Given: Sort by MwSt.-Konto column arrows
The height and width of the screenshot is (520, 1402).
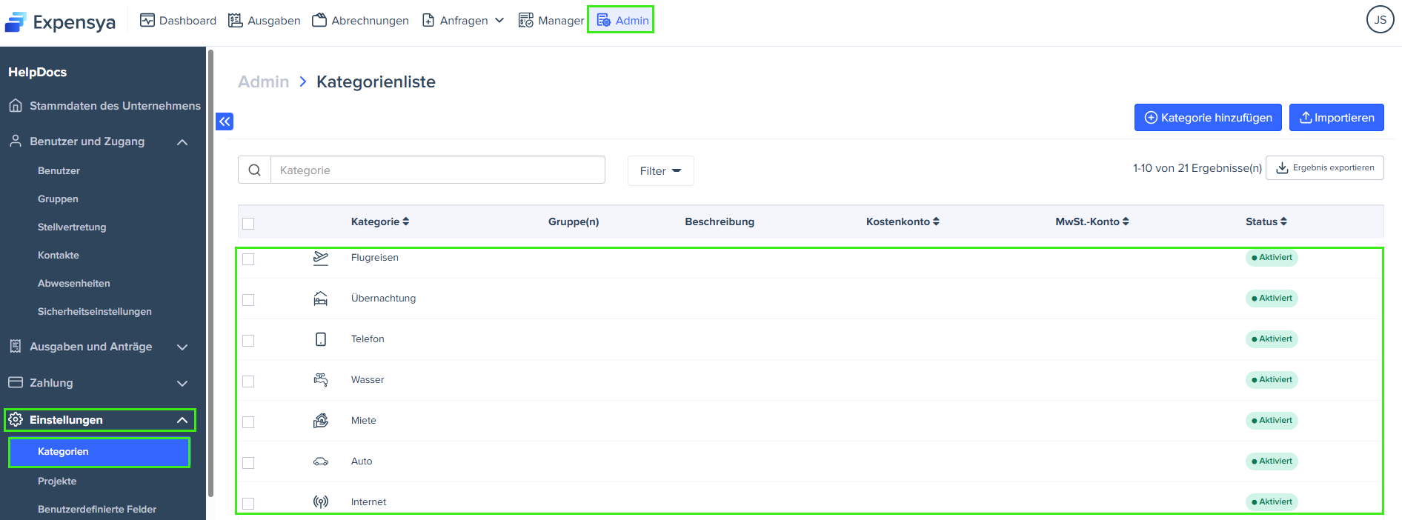Looking at the screenshot, I should pyautogui.click(x=1126, y=221).
